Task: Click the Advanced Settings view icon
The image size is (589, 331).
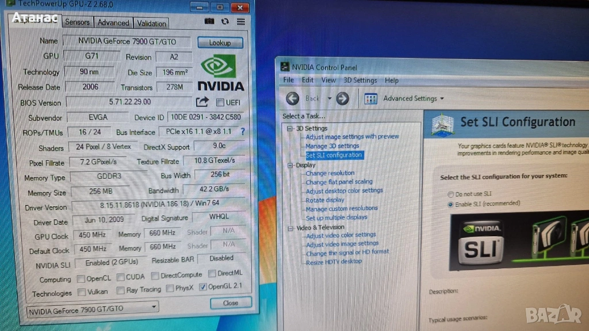Action: (x=371, y=98)
